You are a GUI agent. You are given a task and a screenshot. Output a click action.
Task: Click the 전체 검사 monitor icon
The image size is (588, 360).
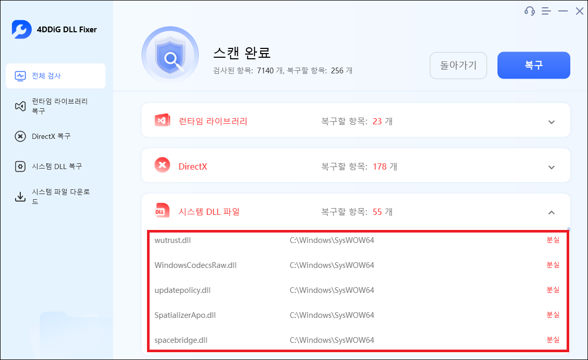point(20,76)
